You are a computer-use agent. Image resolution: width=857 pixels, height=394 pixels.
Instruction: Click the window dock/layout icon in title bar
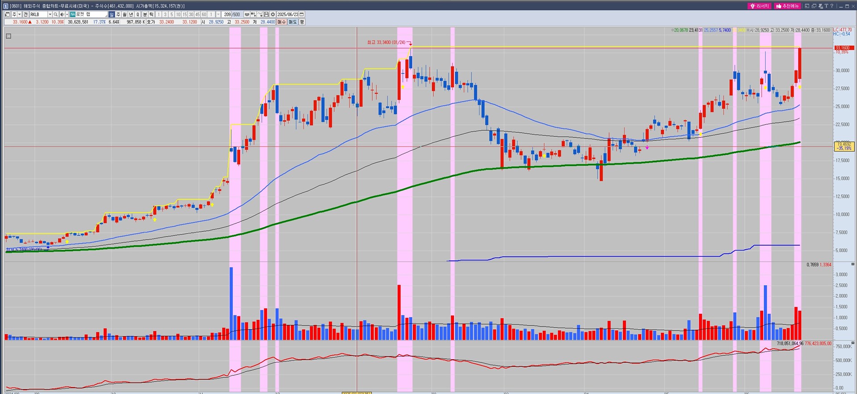click(x=807, y=6)
